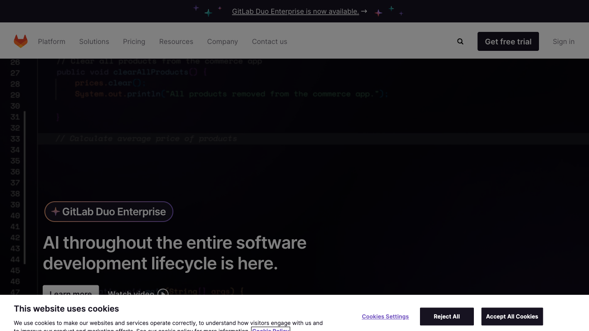Click line number 33 in code background
Image resolution: width=589 pixels, height=331 pixels.
click(15, 139)
